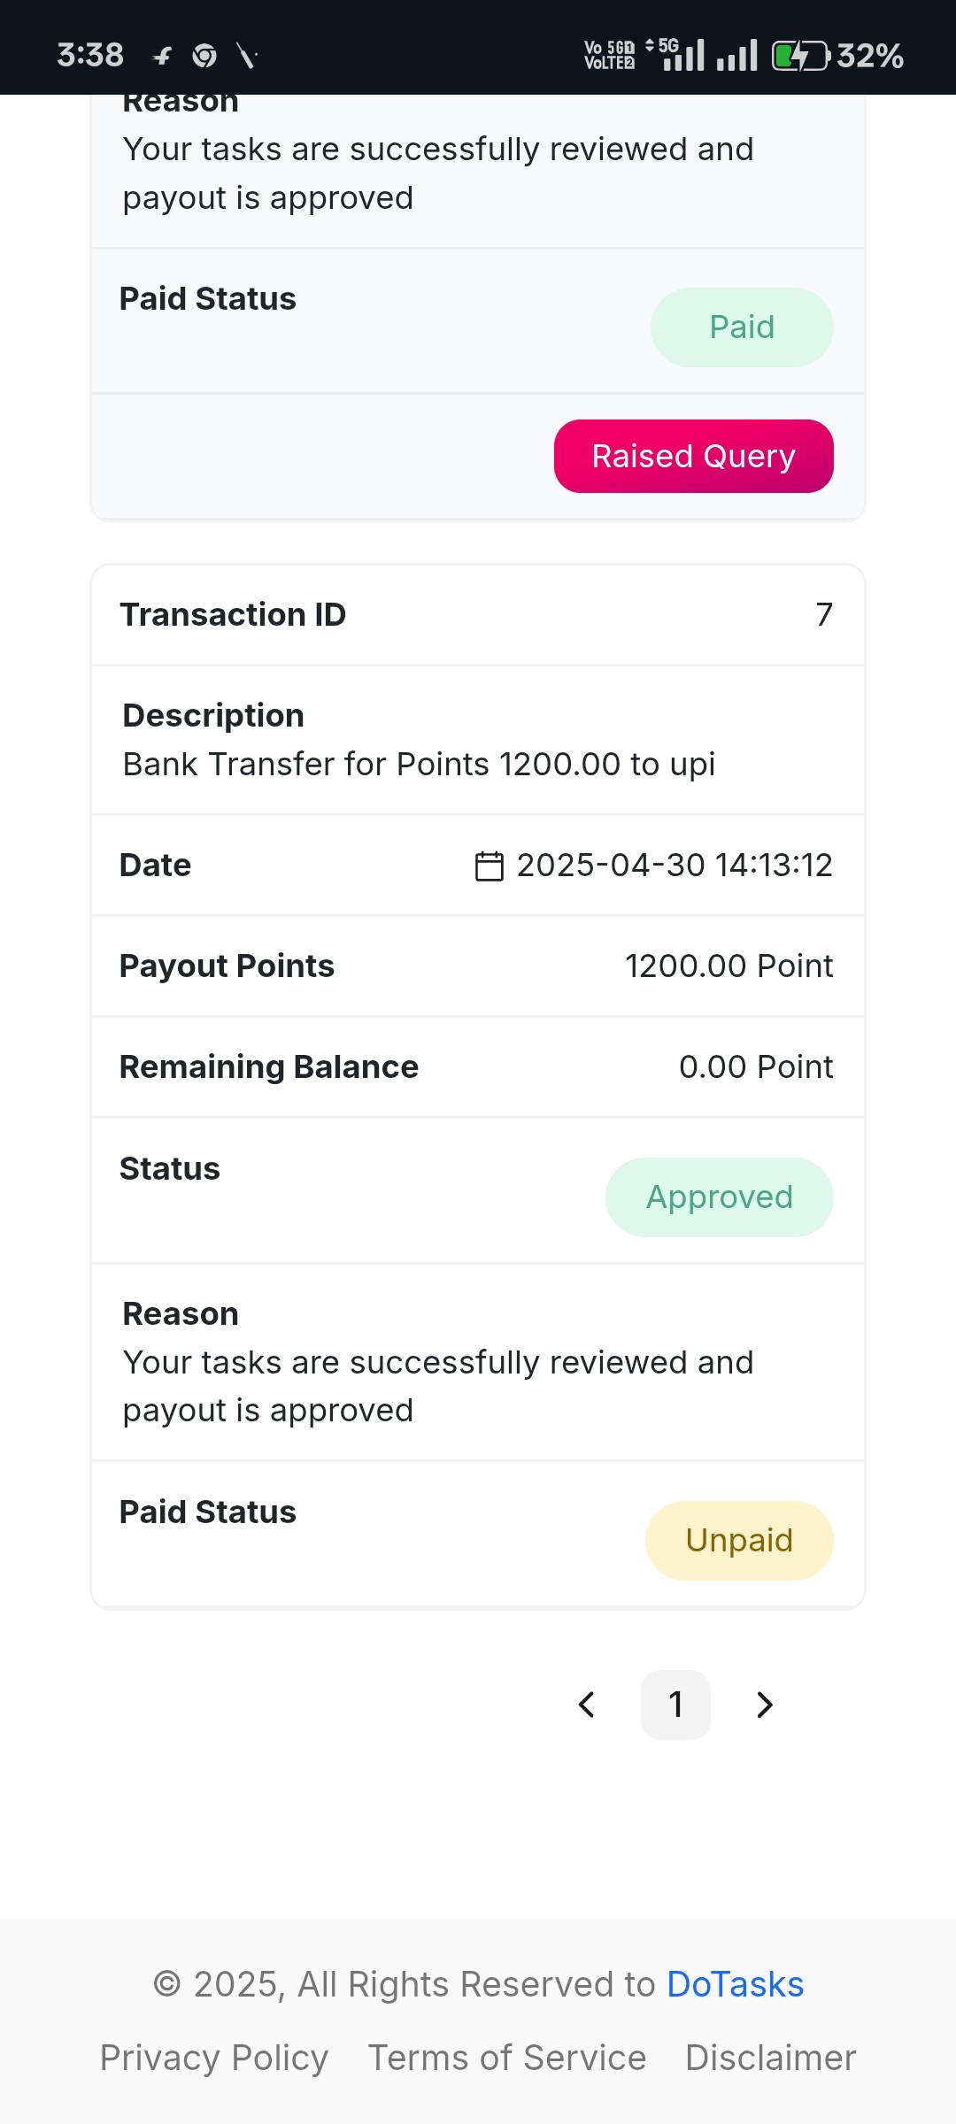The image size is (956, 2124).
Task: Click the Raised Query button
Action: coord(694,456)
